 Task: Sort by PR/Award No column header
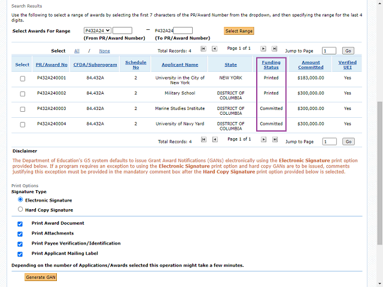point(51,65)
